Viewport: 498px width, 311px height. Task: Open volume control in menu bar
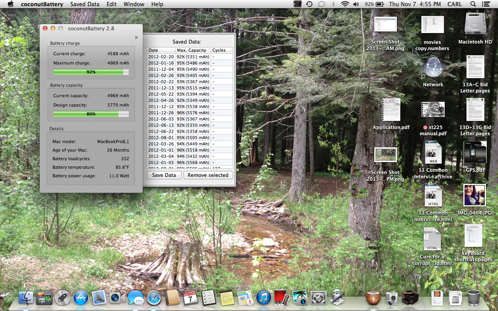356,4
